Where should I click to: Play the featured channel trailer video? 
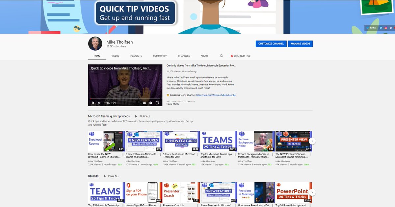point(93,103)
